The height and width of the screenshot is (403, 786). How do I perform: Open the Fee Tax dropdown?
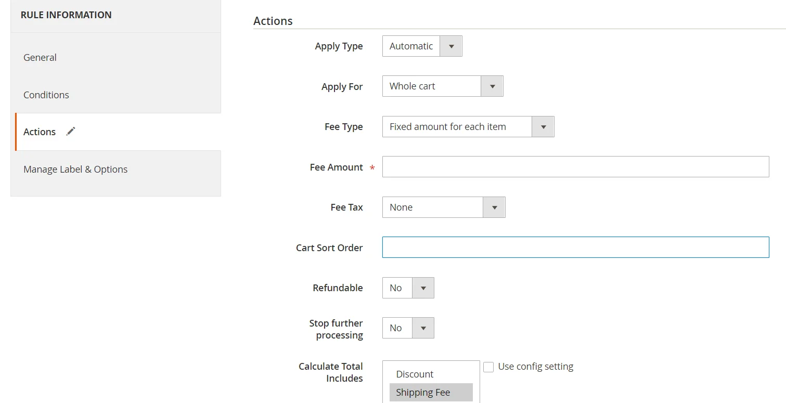pos(443,207)
